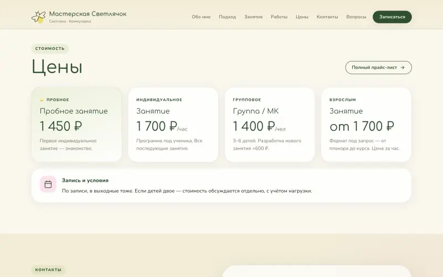The width and height of the screenshot is (443, 277).
Task: Open the Вопросы nav item
Action: pyautogui.click(x=356, y=17)
